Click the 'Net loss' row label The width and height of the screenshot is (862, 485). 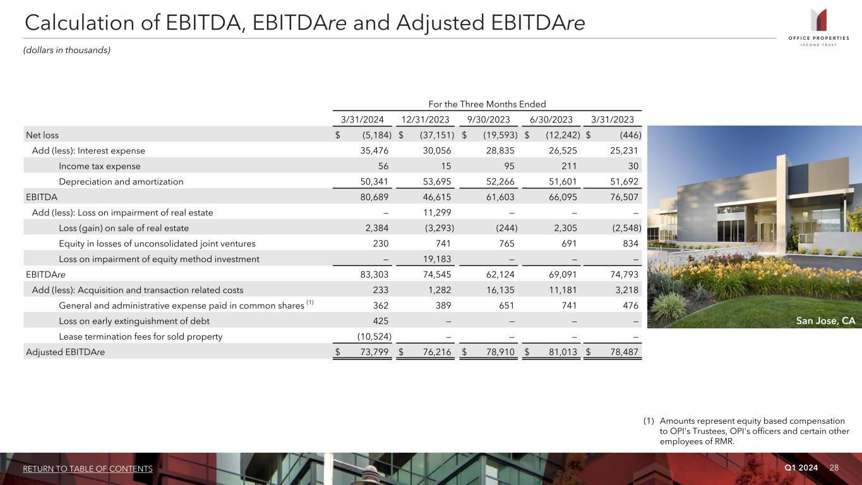(x=42, y=135)
